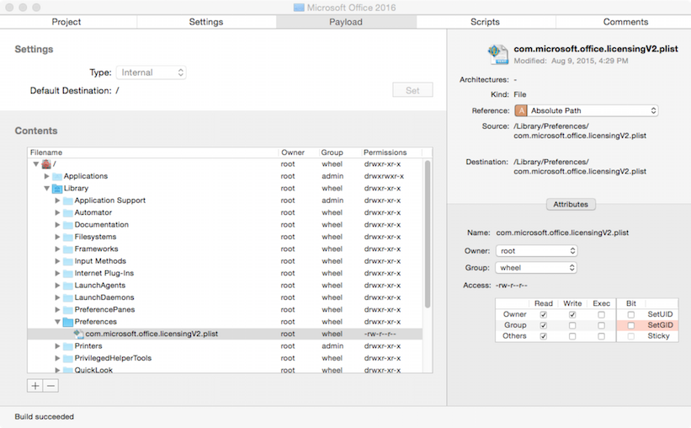Screen dimensions: 691x428
Task: Click the Application Support folder icon
Action: (68, 201)
